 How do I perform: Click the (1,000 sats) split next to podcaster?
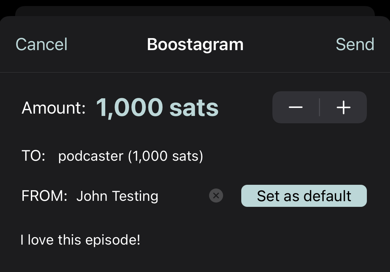pos(166,156)
